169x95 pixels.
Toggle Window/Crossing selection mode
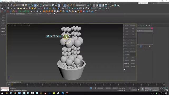tap(32, 5)
